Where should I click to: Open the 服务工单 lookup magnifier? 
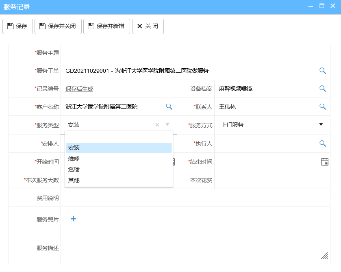322,71
